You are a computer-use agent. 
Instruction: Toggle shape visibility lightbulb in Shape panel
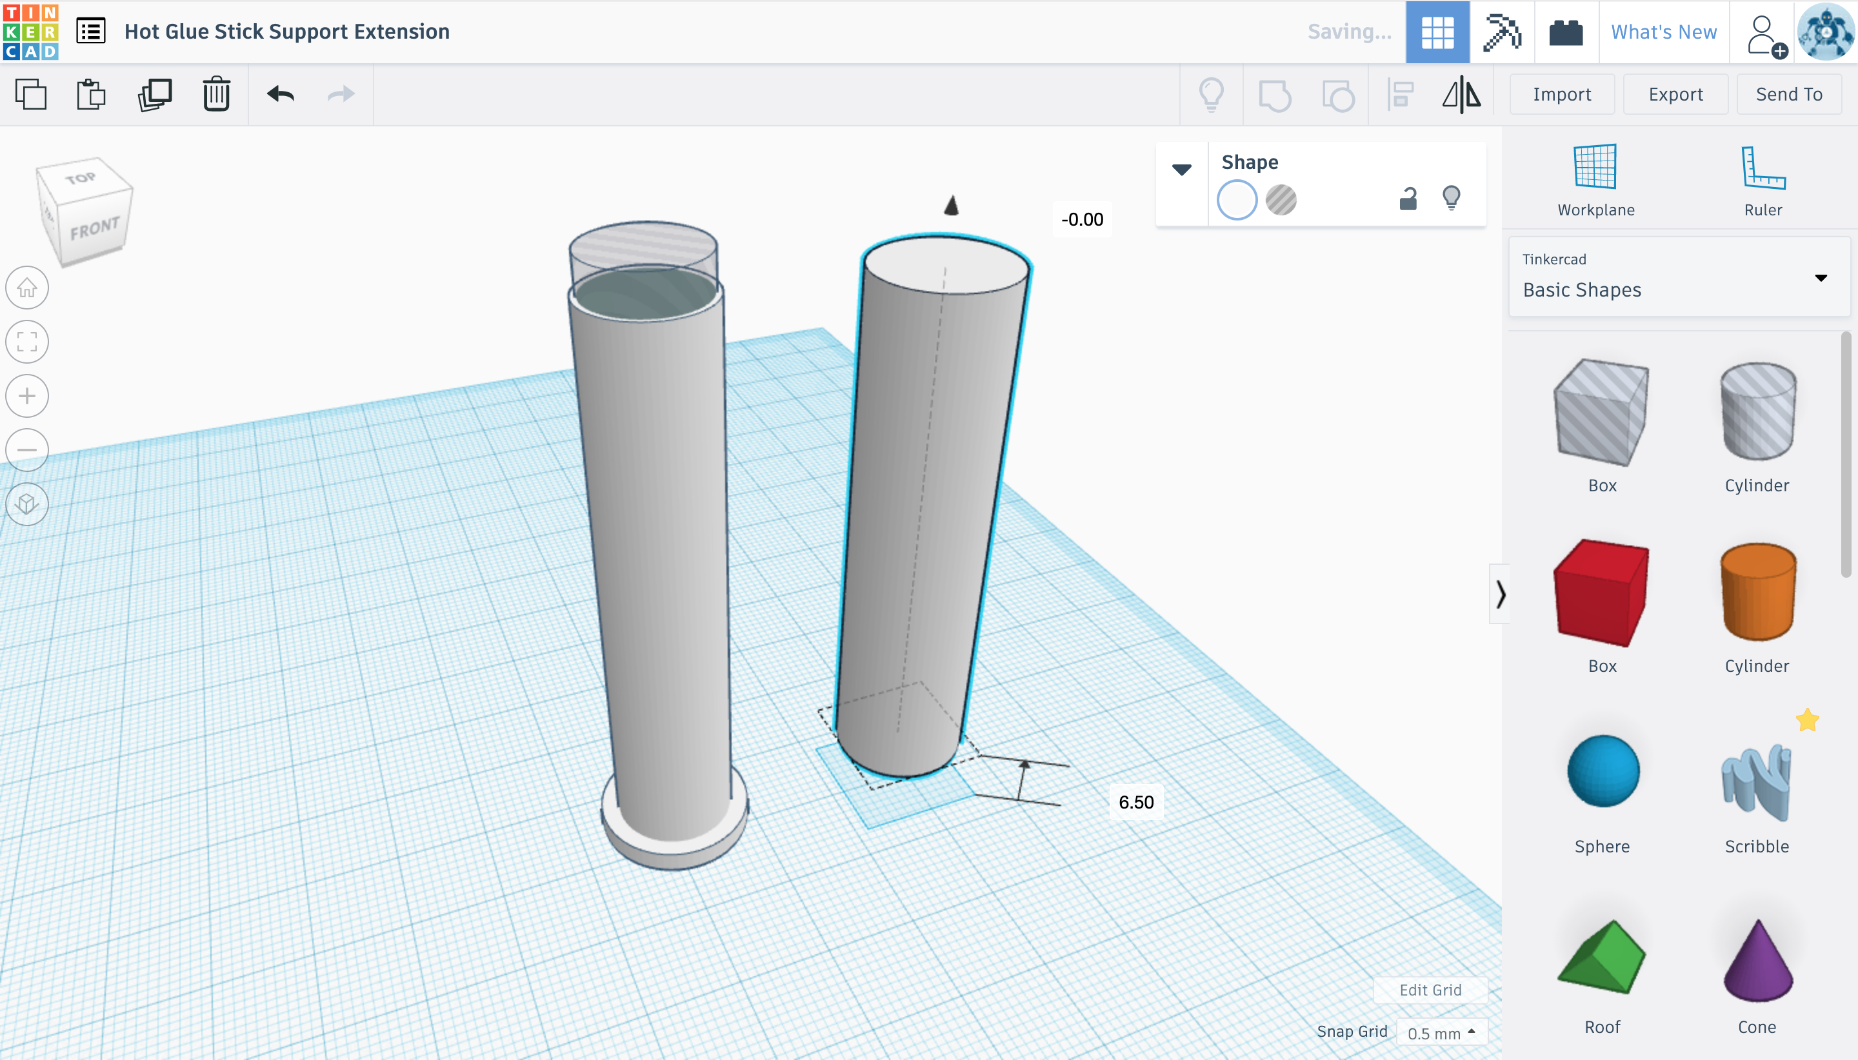tap(1451, 198)
